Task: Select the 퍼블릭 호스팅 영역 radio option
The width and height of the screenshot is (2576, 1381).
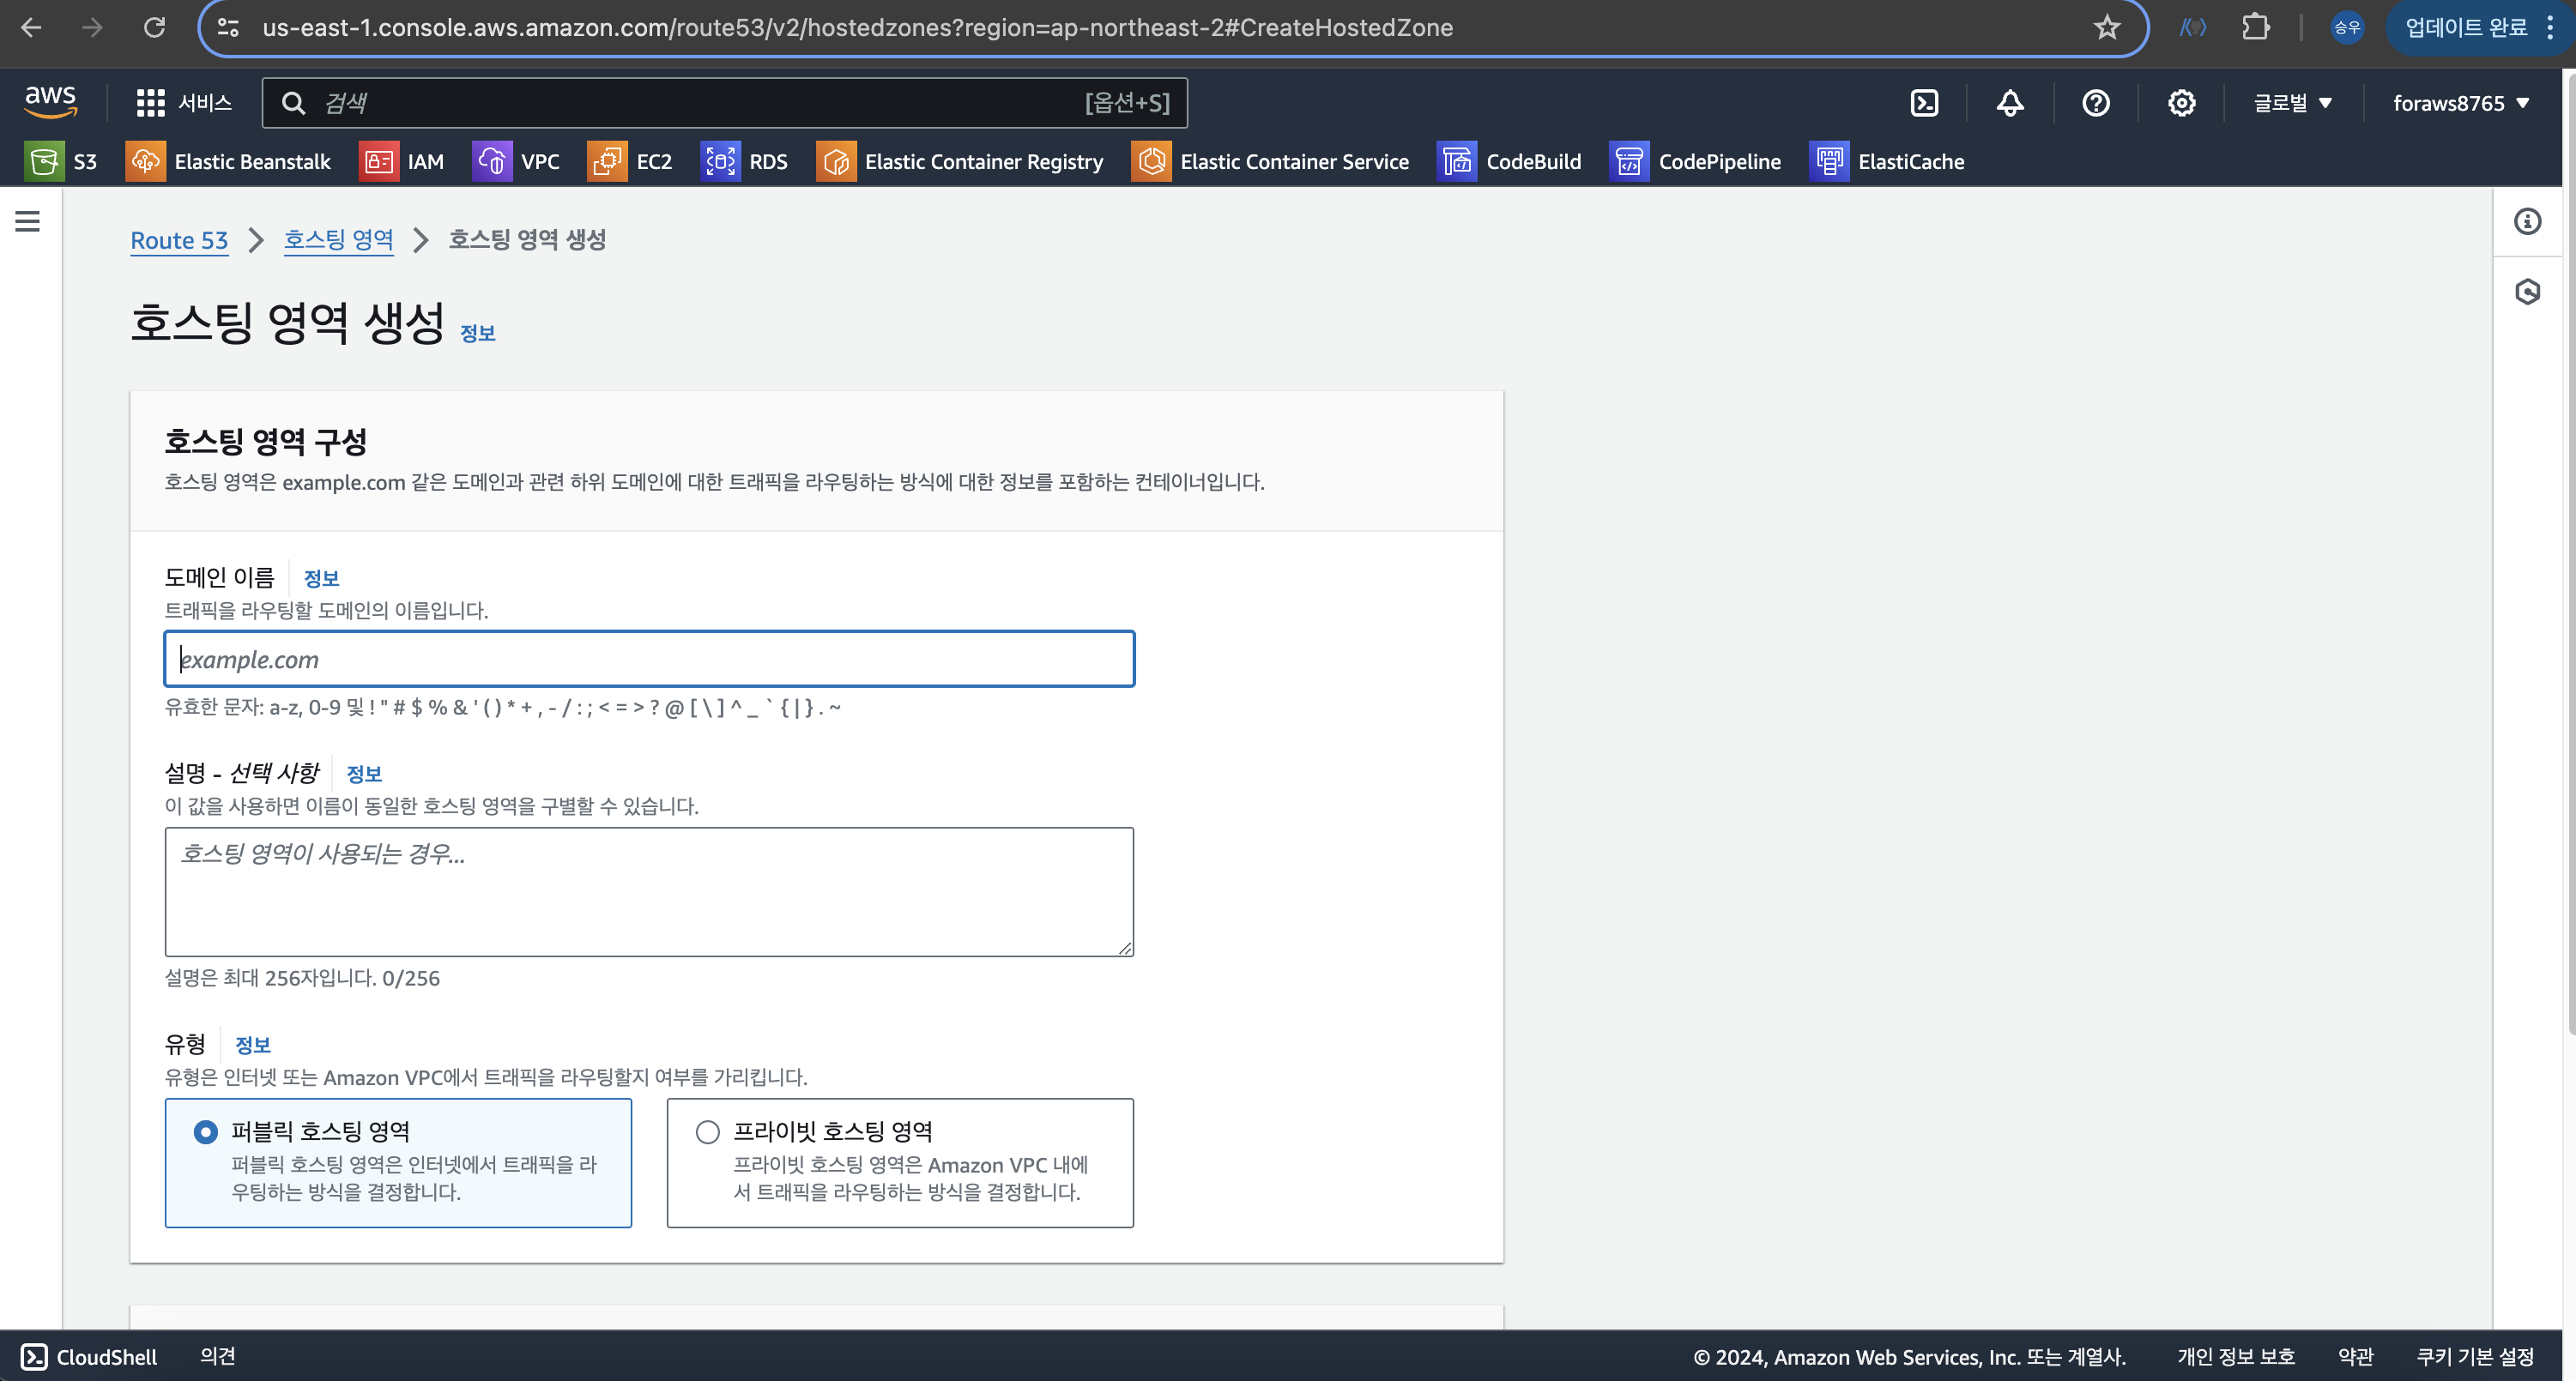Action: point(206,1132)
